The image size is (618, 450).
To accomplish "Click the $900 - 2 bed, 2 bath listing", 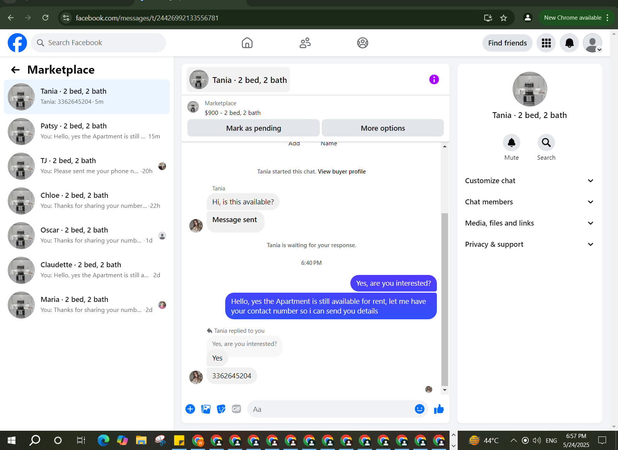I will coord(233,113).
